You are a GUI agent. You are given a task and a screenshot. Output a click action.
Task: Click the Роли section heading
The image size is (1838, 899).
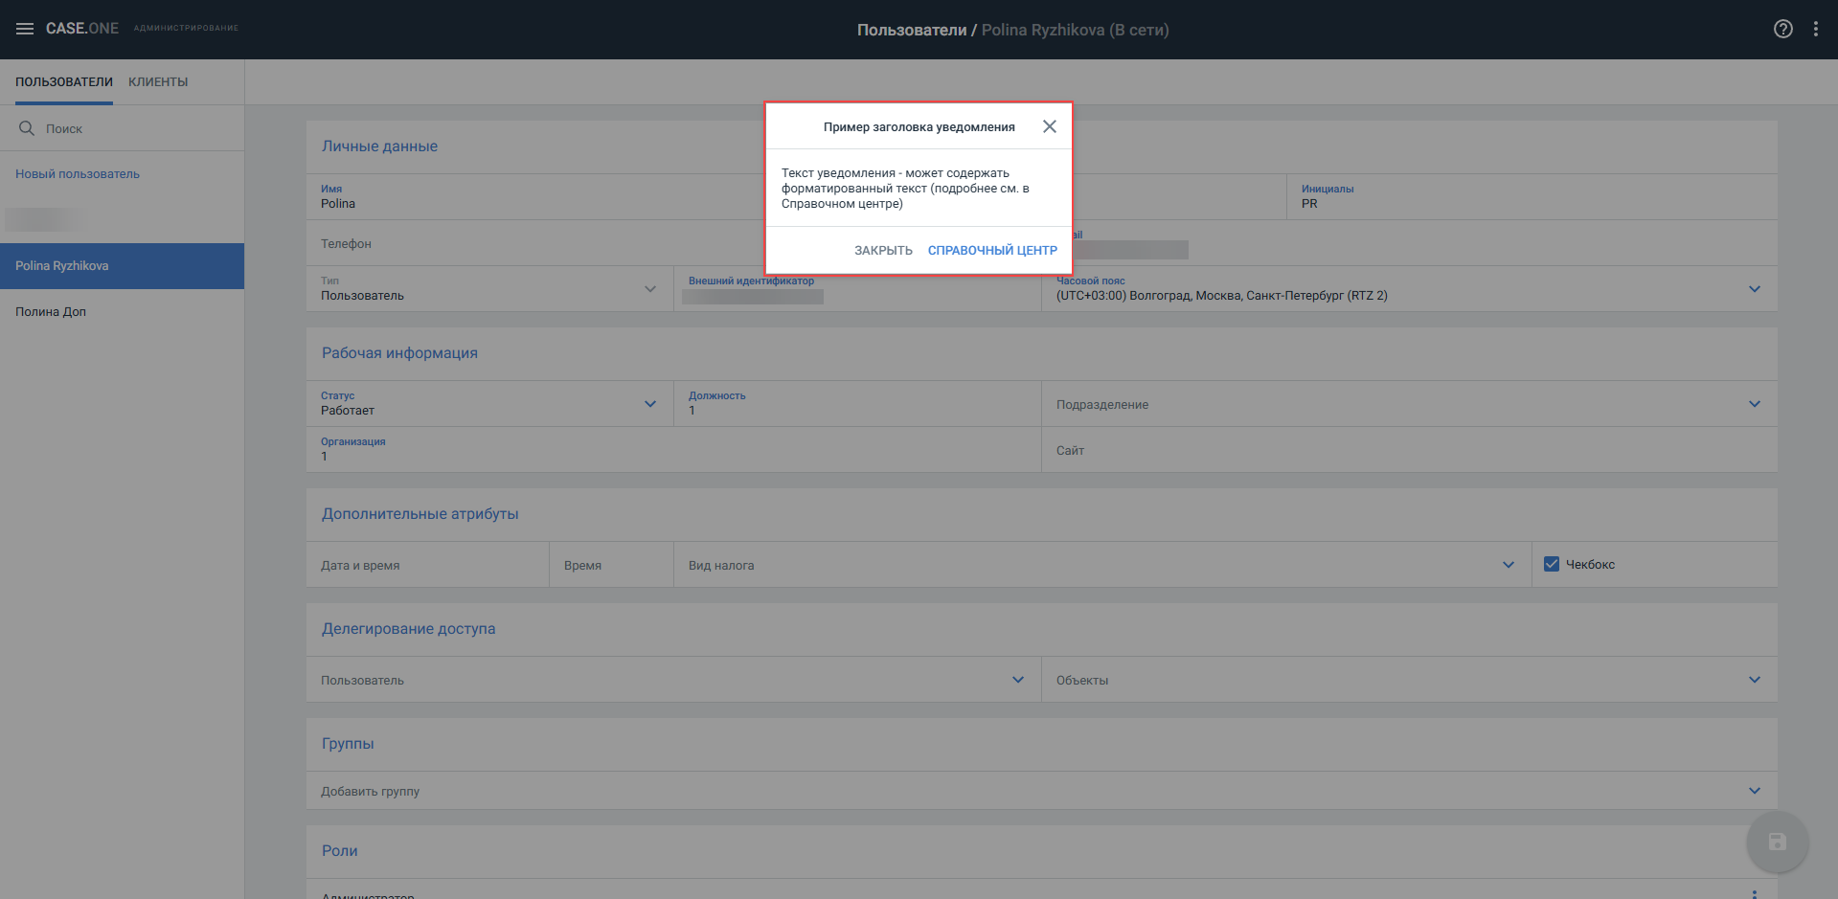tap(339, 851)
